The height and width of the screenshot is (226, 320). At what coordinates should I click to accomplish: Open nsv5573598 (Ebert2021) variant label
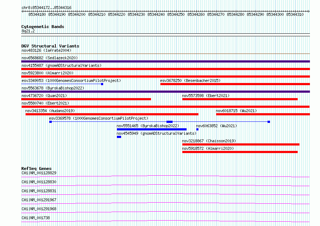[x=206, y=96]
